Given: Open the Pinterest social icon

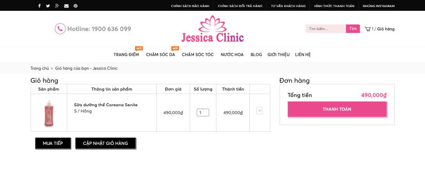Looking at the screenshot, I should pyautogui.click(x=76, y=6).
